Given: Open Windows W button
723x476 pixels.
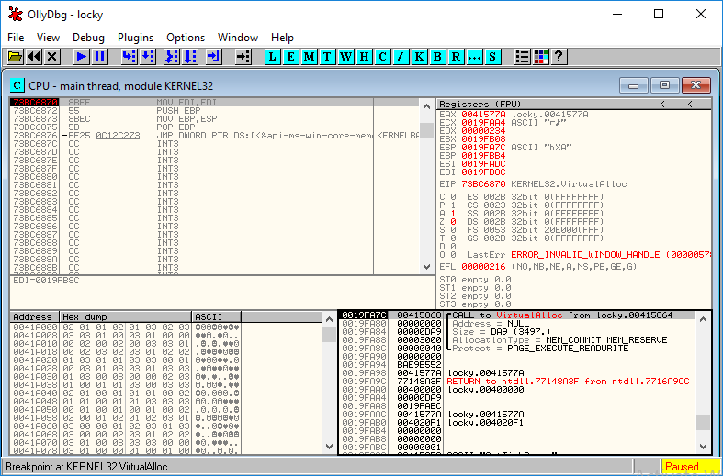Looking at the screenshot, I should [x=345, y=57].
